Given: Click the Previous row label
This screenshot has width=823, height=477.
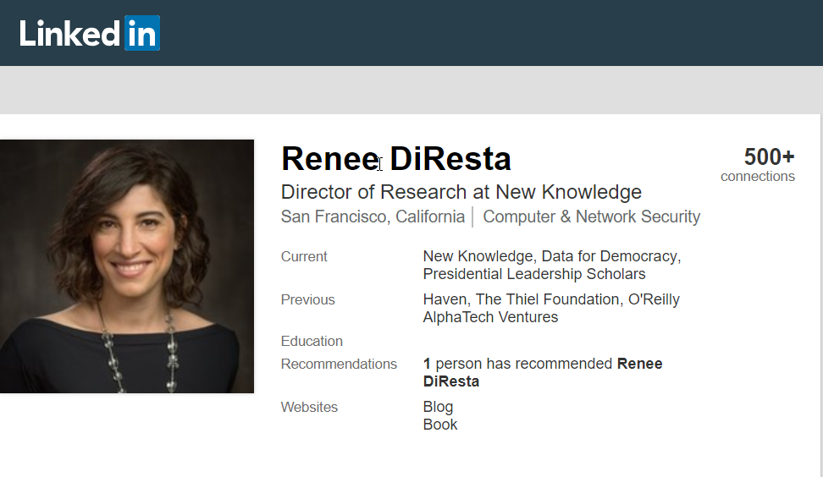Looking at the screenshot, I should pyautogui.click(x=307, y=299).
